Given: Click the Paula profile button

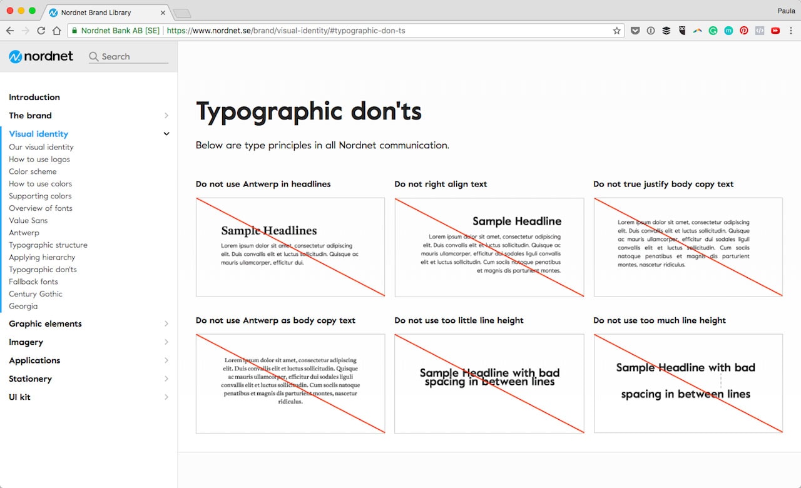Looking at the screenshot, I should tap(785, 11).
